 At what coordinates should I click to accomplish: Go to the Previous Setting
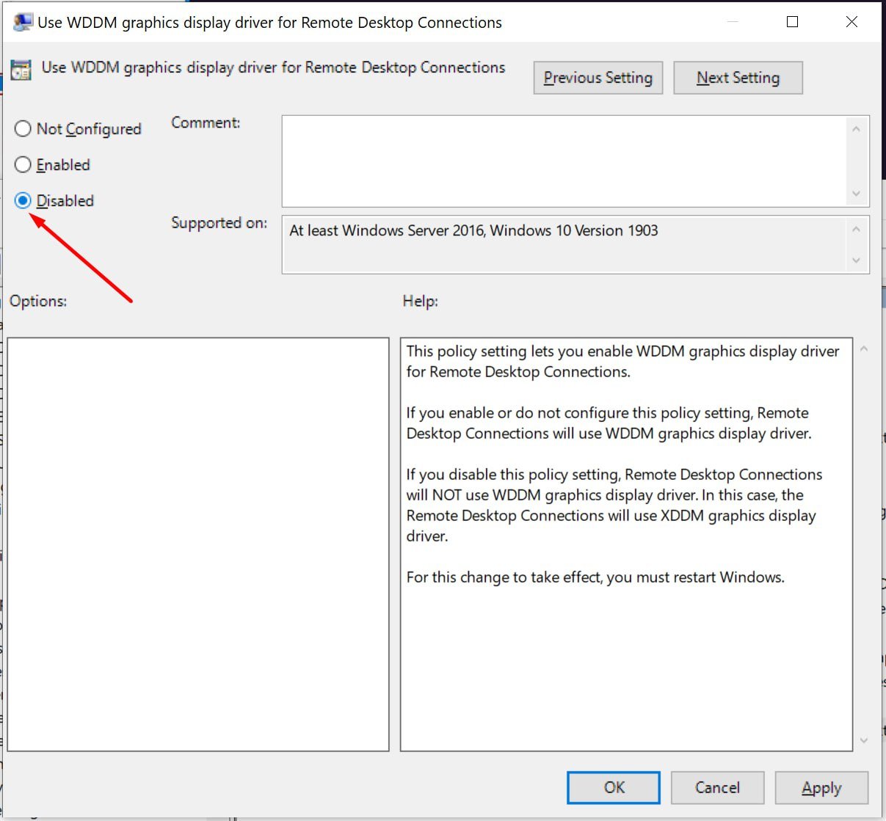[x=598, y=78]
